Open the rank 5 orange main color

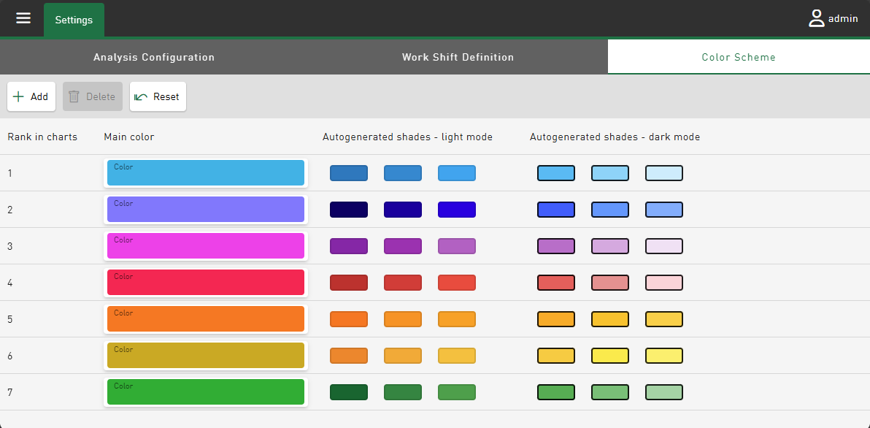(x=205, y=319)
